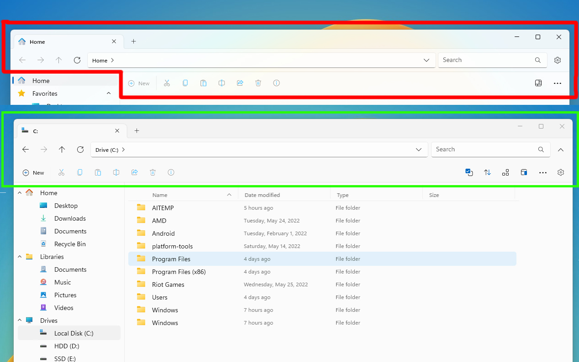Toggle multi-select checkboxes mode
Image resolution: width=579 pixels, height=362 pixels.
[x=469, y=172]
